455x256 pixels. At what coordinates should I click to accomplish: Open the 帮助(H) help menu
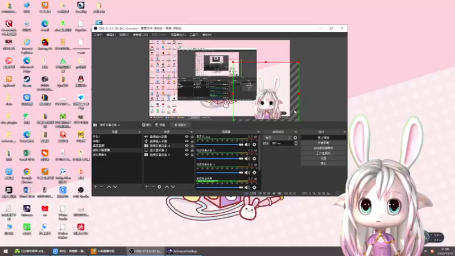point(207,35)
